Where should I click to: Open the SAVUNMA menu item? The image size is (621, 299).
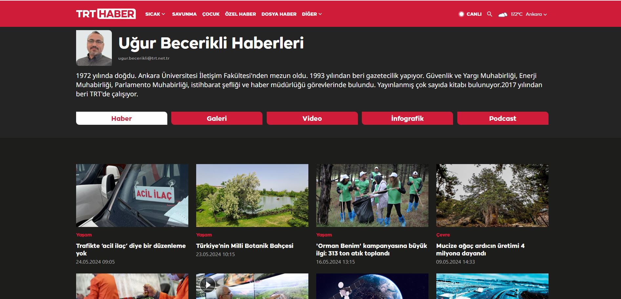pyautogui.click(x=184, y=14)
